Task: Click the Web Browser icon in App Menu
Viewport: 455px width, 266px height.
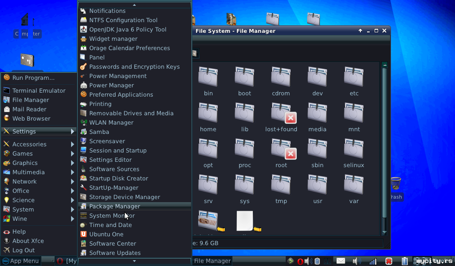Action: click(x=7, y=118)
